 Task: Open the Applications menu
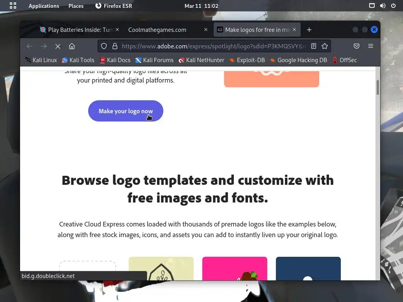(x=44, y=6)
